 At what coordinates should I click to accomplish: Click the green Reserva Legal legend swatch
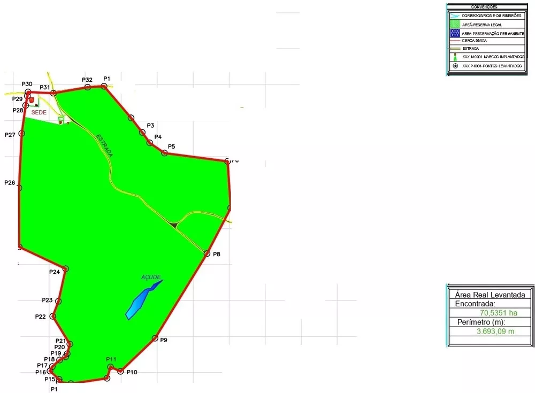[x=455, y=25]
